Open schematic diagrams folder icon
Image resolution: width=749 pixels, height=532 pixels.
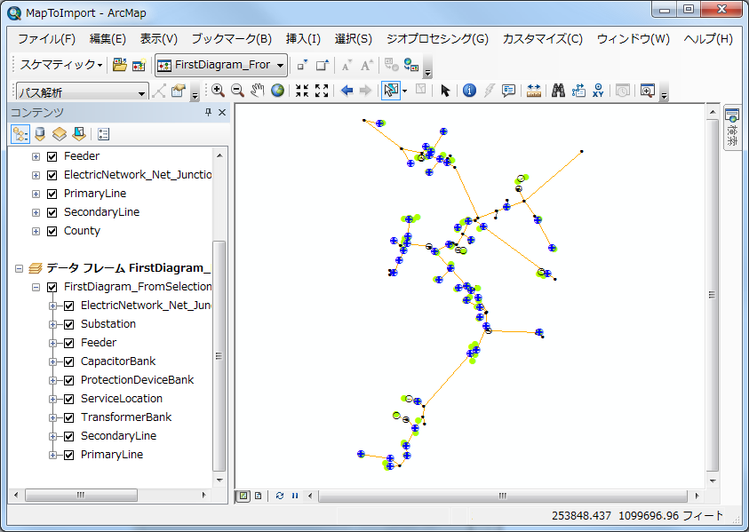tap(119, 65)
